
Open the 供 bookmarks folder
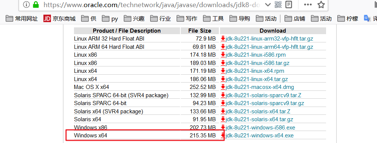89,19
